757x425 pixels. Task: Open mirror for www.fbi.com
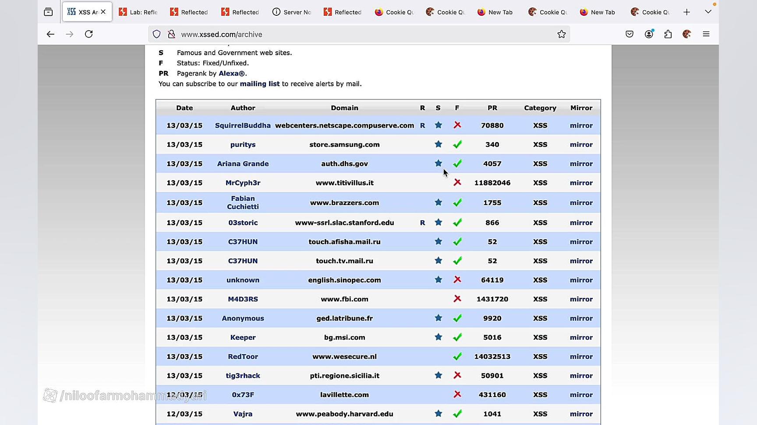(581, 299)
